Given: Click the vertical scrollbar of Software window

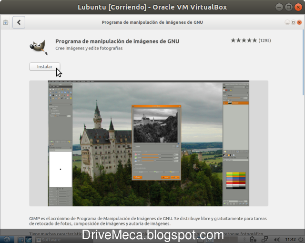Looking at the screenshot, I should tap(304, 62).
